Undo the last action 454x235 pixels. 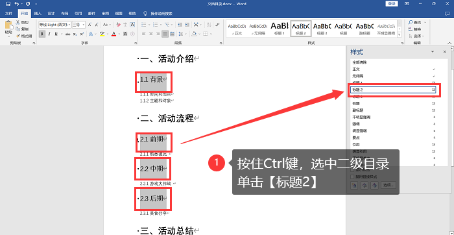(x=17, y=4)
